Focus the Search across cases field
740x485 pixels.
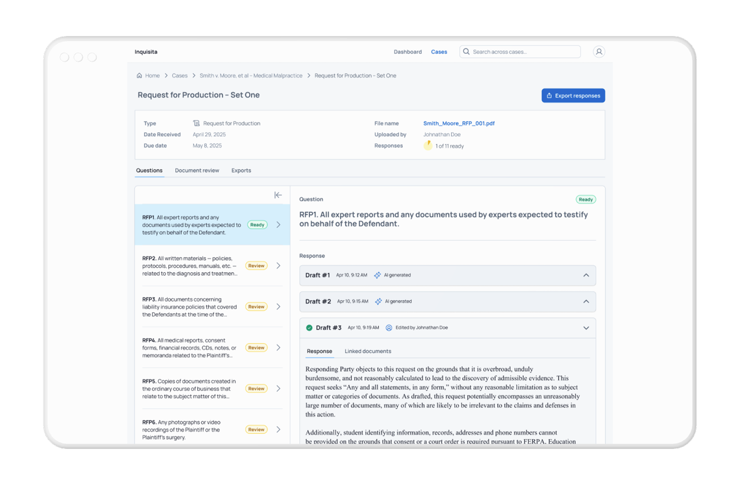tap(520, 52)
